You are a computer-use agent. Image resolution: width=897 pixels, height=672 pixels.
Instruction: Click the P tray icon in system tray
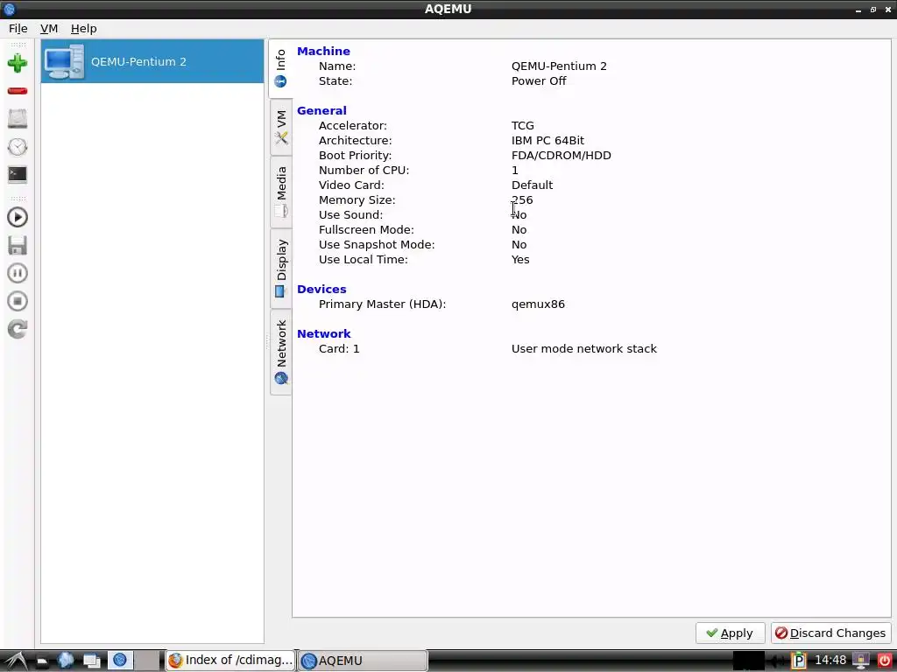coord(798,661)
